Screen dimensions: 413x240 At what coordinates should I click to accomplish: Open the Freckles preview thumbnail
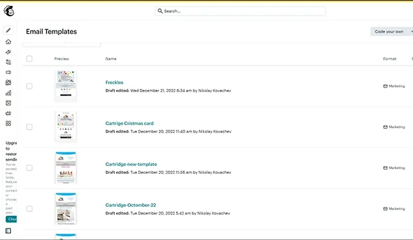[66, 86]
